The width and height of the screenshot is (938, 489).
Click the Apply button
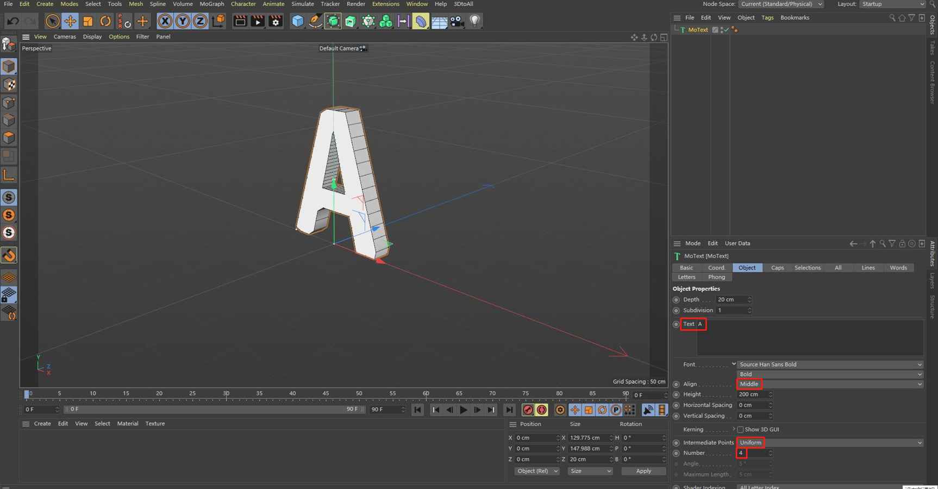[x=643, y=471]
